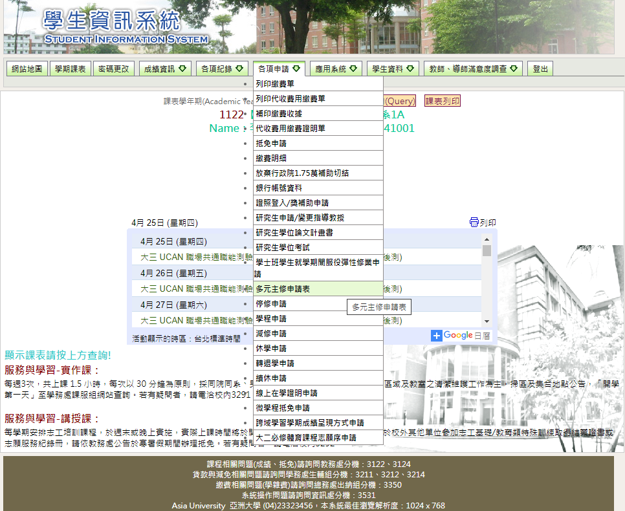The width and height of the screenshot is (625, 511).
Task: Click 登出 to log out
Action: [541, 68]
